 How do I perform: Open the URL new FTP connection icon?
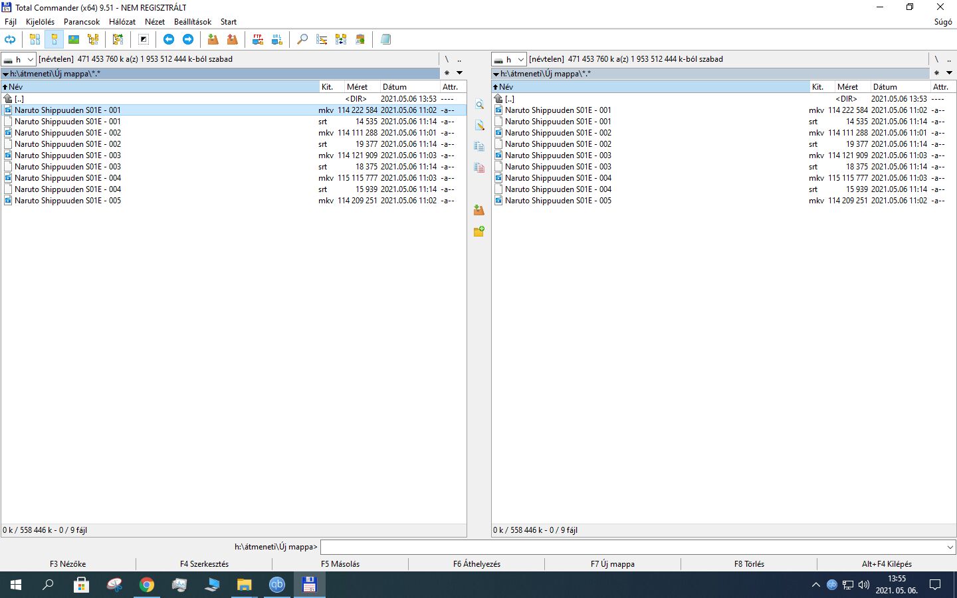[x=277, y=40]
